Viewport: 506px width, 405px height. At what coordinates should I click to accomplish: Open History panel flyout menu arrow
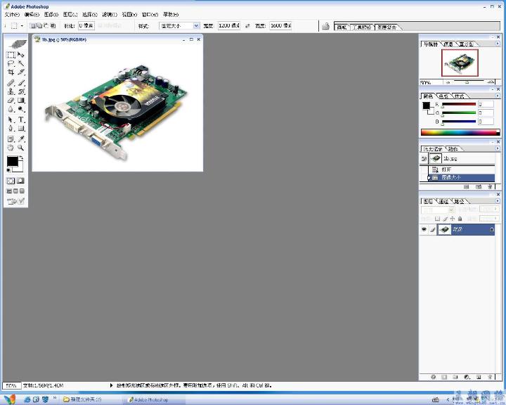[x=498, y=148]
